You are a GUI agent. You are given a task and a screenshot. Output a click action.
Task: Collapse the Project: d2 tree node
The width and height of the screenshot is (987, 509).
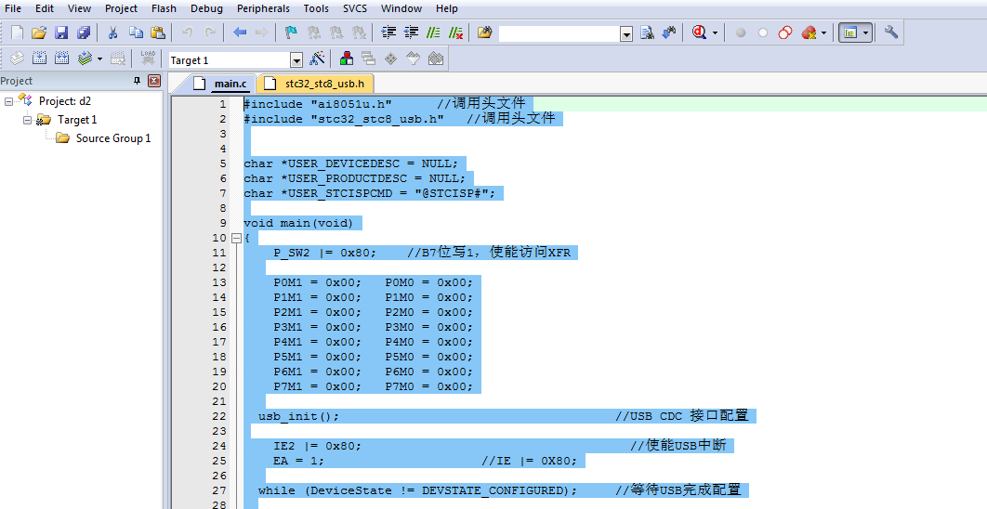tap(8, 101)
